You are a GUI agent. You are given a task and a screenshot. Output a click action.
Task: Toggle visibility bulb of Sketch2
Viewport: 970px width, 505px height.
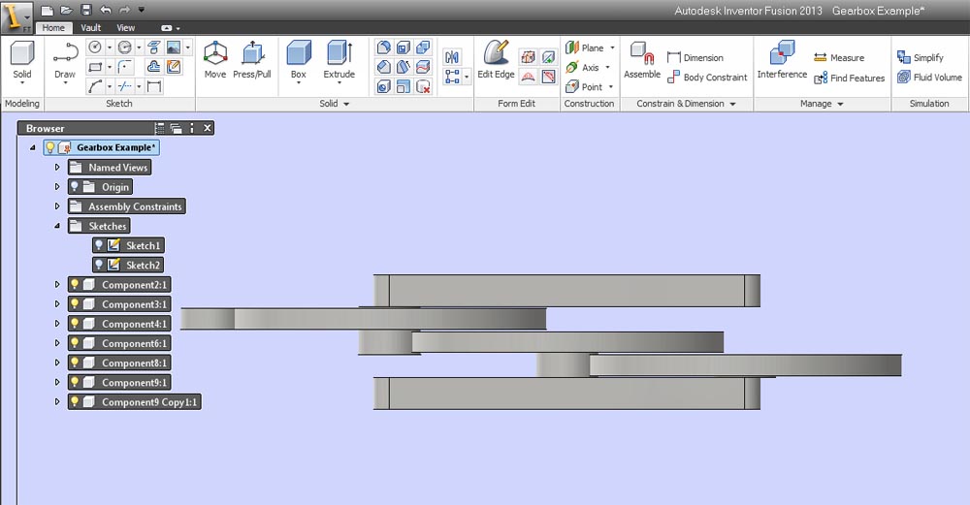(99, 266)
